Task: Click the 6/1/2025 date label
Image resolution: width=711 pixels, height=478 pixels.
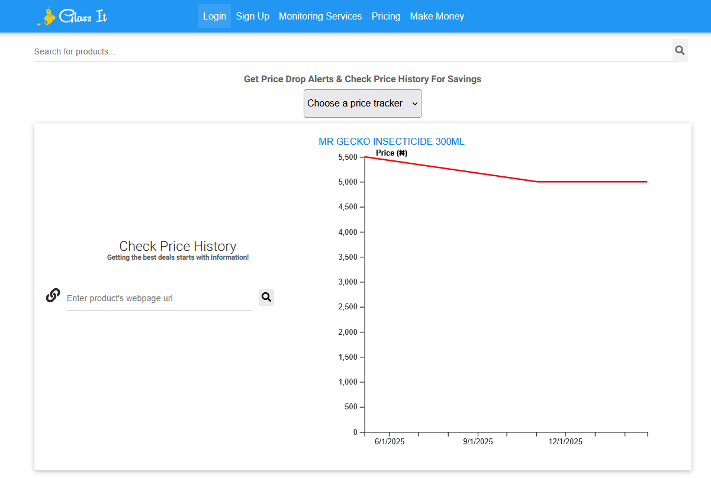Action: 390,441
